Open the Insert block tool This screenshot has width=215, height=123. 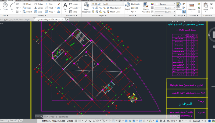pyautogui.click(x=127, y=6)
